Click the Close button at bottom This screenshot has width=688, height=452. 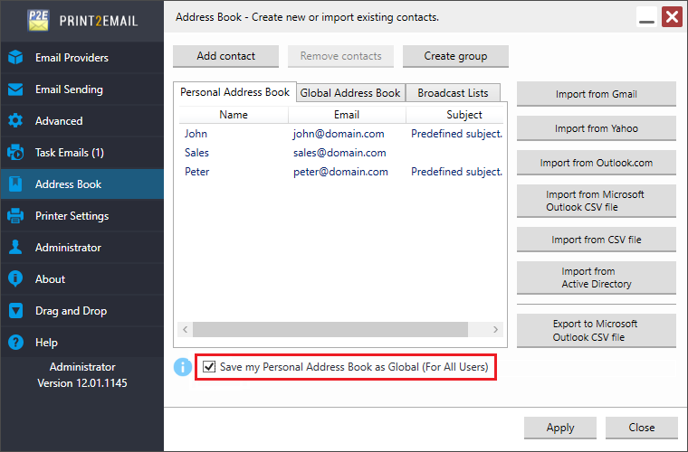642,428
